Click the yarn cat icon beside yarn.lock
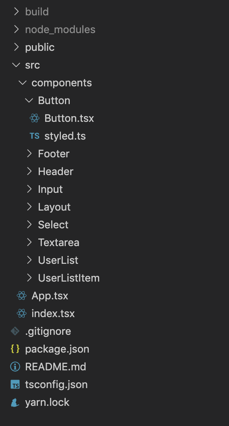 pos(15,402)
